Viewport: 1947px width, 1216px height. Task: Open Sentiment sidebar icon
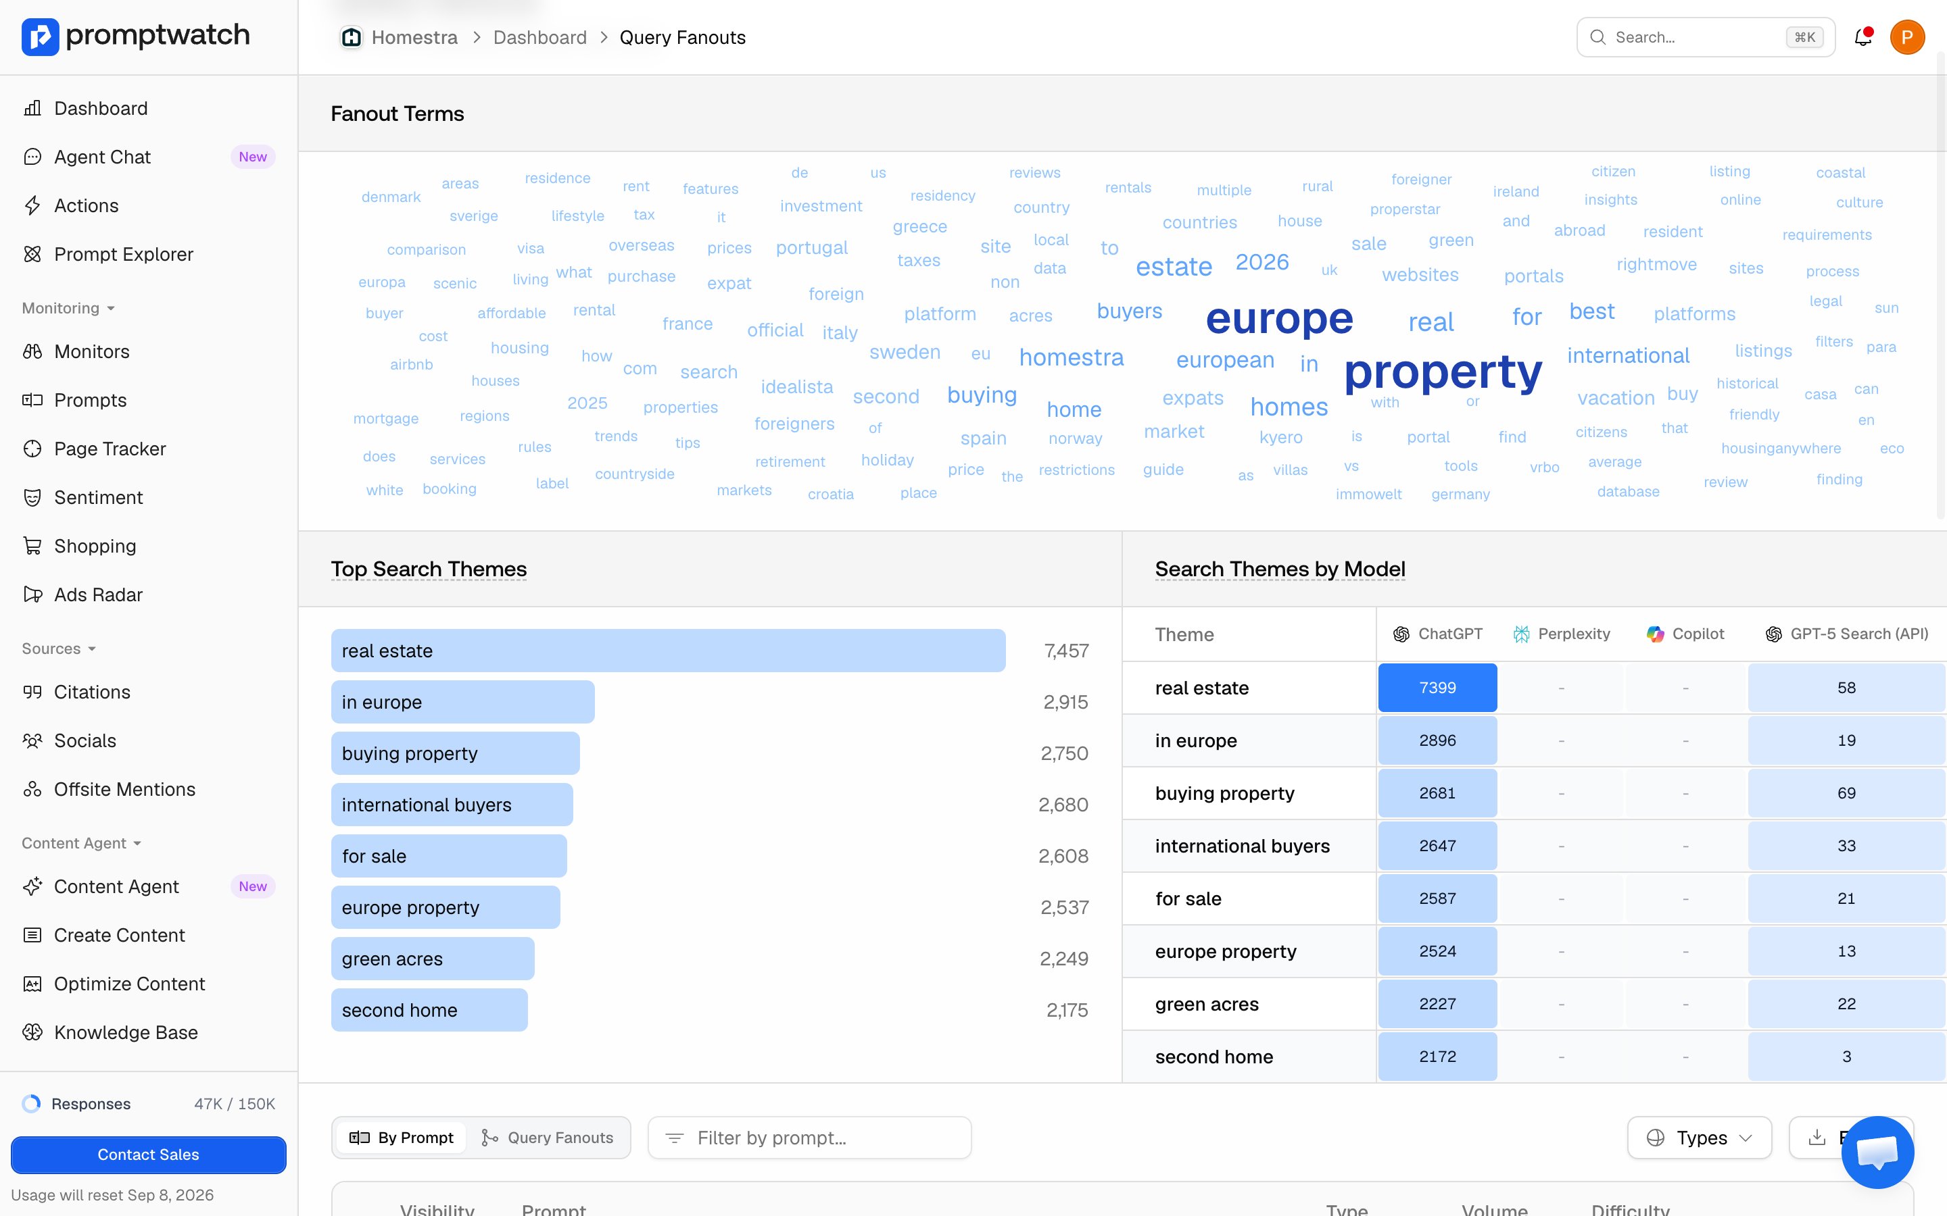[x=32, y=497]
